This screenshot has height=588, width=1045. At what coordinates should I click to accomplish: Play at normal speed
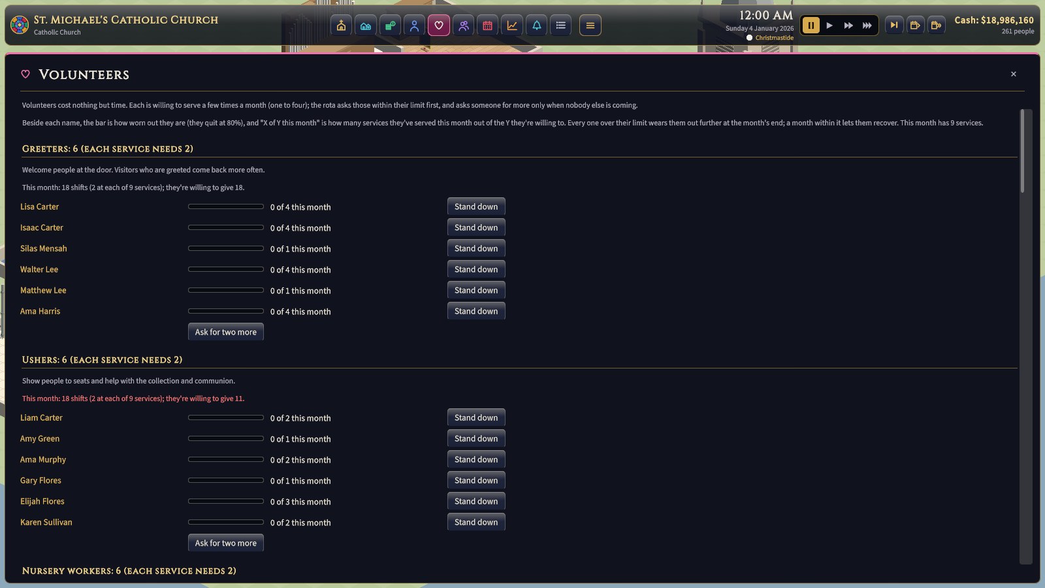coord(829,25)
